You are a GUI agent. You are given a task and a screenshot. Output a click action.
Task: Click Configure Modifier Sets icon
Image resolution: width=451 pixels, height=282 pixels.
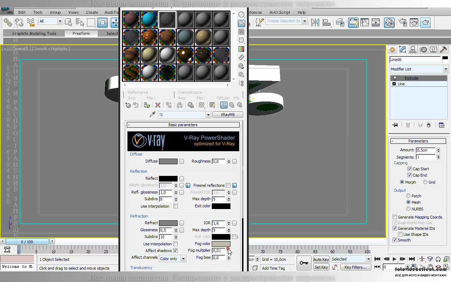click(x=441, y=125)
